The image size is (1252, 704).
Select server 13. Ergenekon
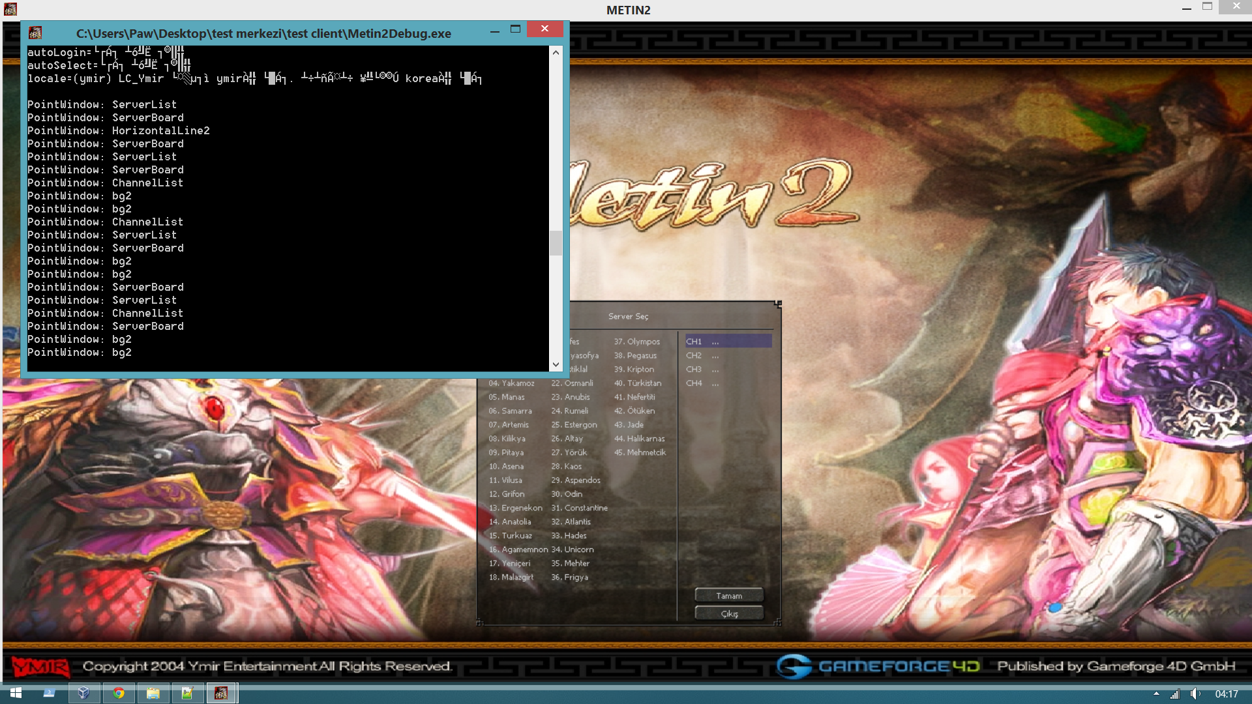(516, 507)
